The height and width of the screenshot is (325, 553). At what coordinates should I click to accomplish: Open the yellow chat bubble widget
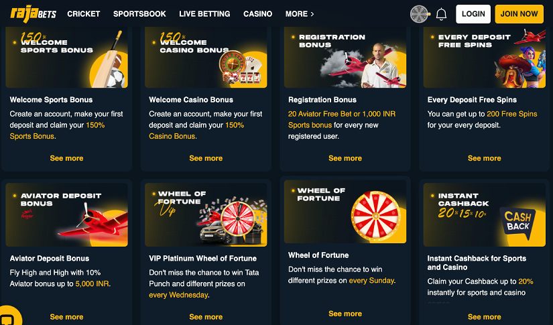click(x=9, y=316)
